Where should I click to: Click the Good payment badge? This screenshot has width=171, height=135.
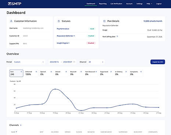[x=92, y=29]
